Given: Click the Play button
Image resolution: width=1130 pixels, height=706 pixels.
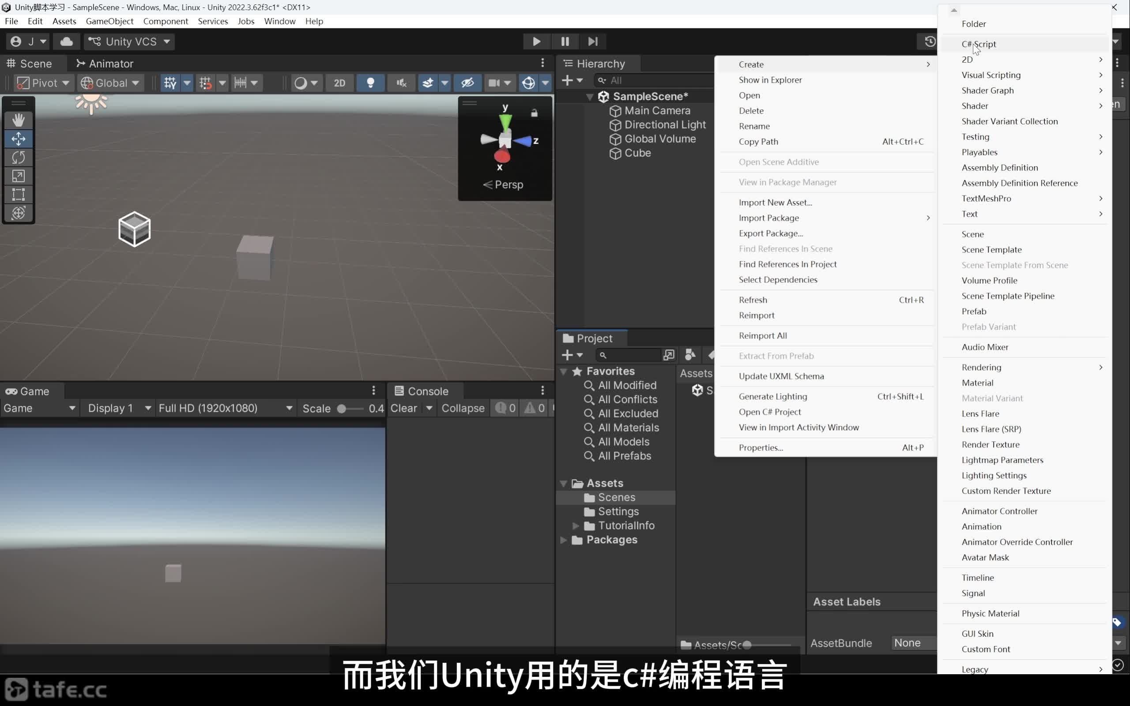Looking at the screenshot, I should (x=536, y=41).
